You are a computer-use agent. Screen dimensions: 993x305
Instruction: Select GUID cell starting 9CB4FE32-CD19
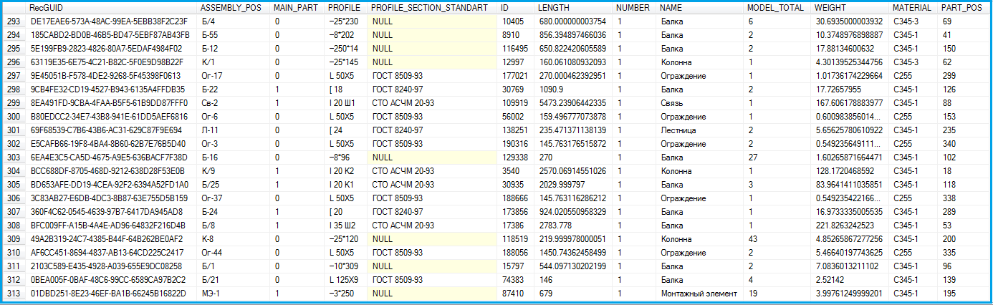(x=112, y=89)
